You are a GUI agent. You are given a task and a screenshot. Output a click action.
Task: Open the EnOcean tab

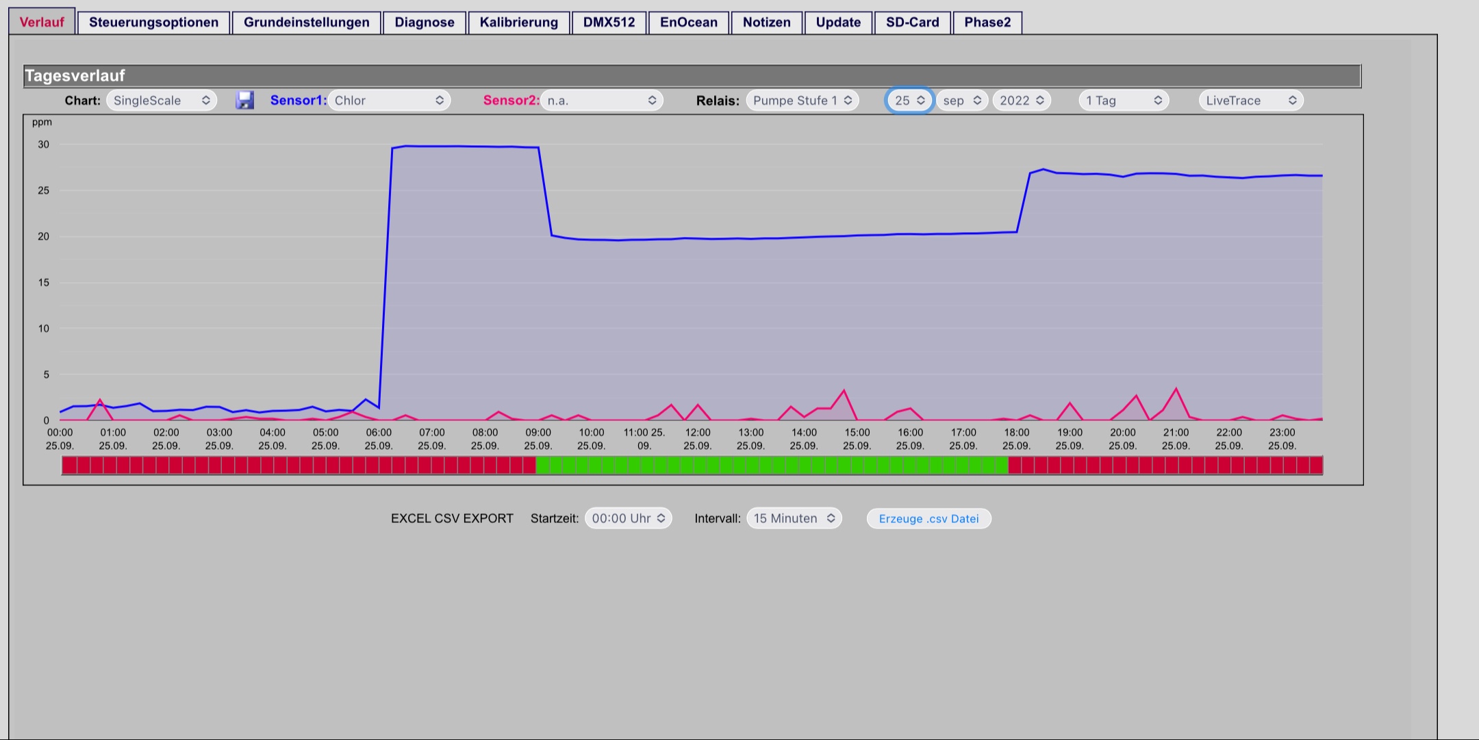tap(689, 23)
